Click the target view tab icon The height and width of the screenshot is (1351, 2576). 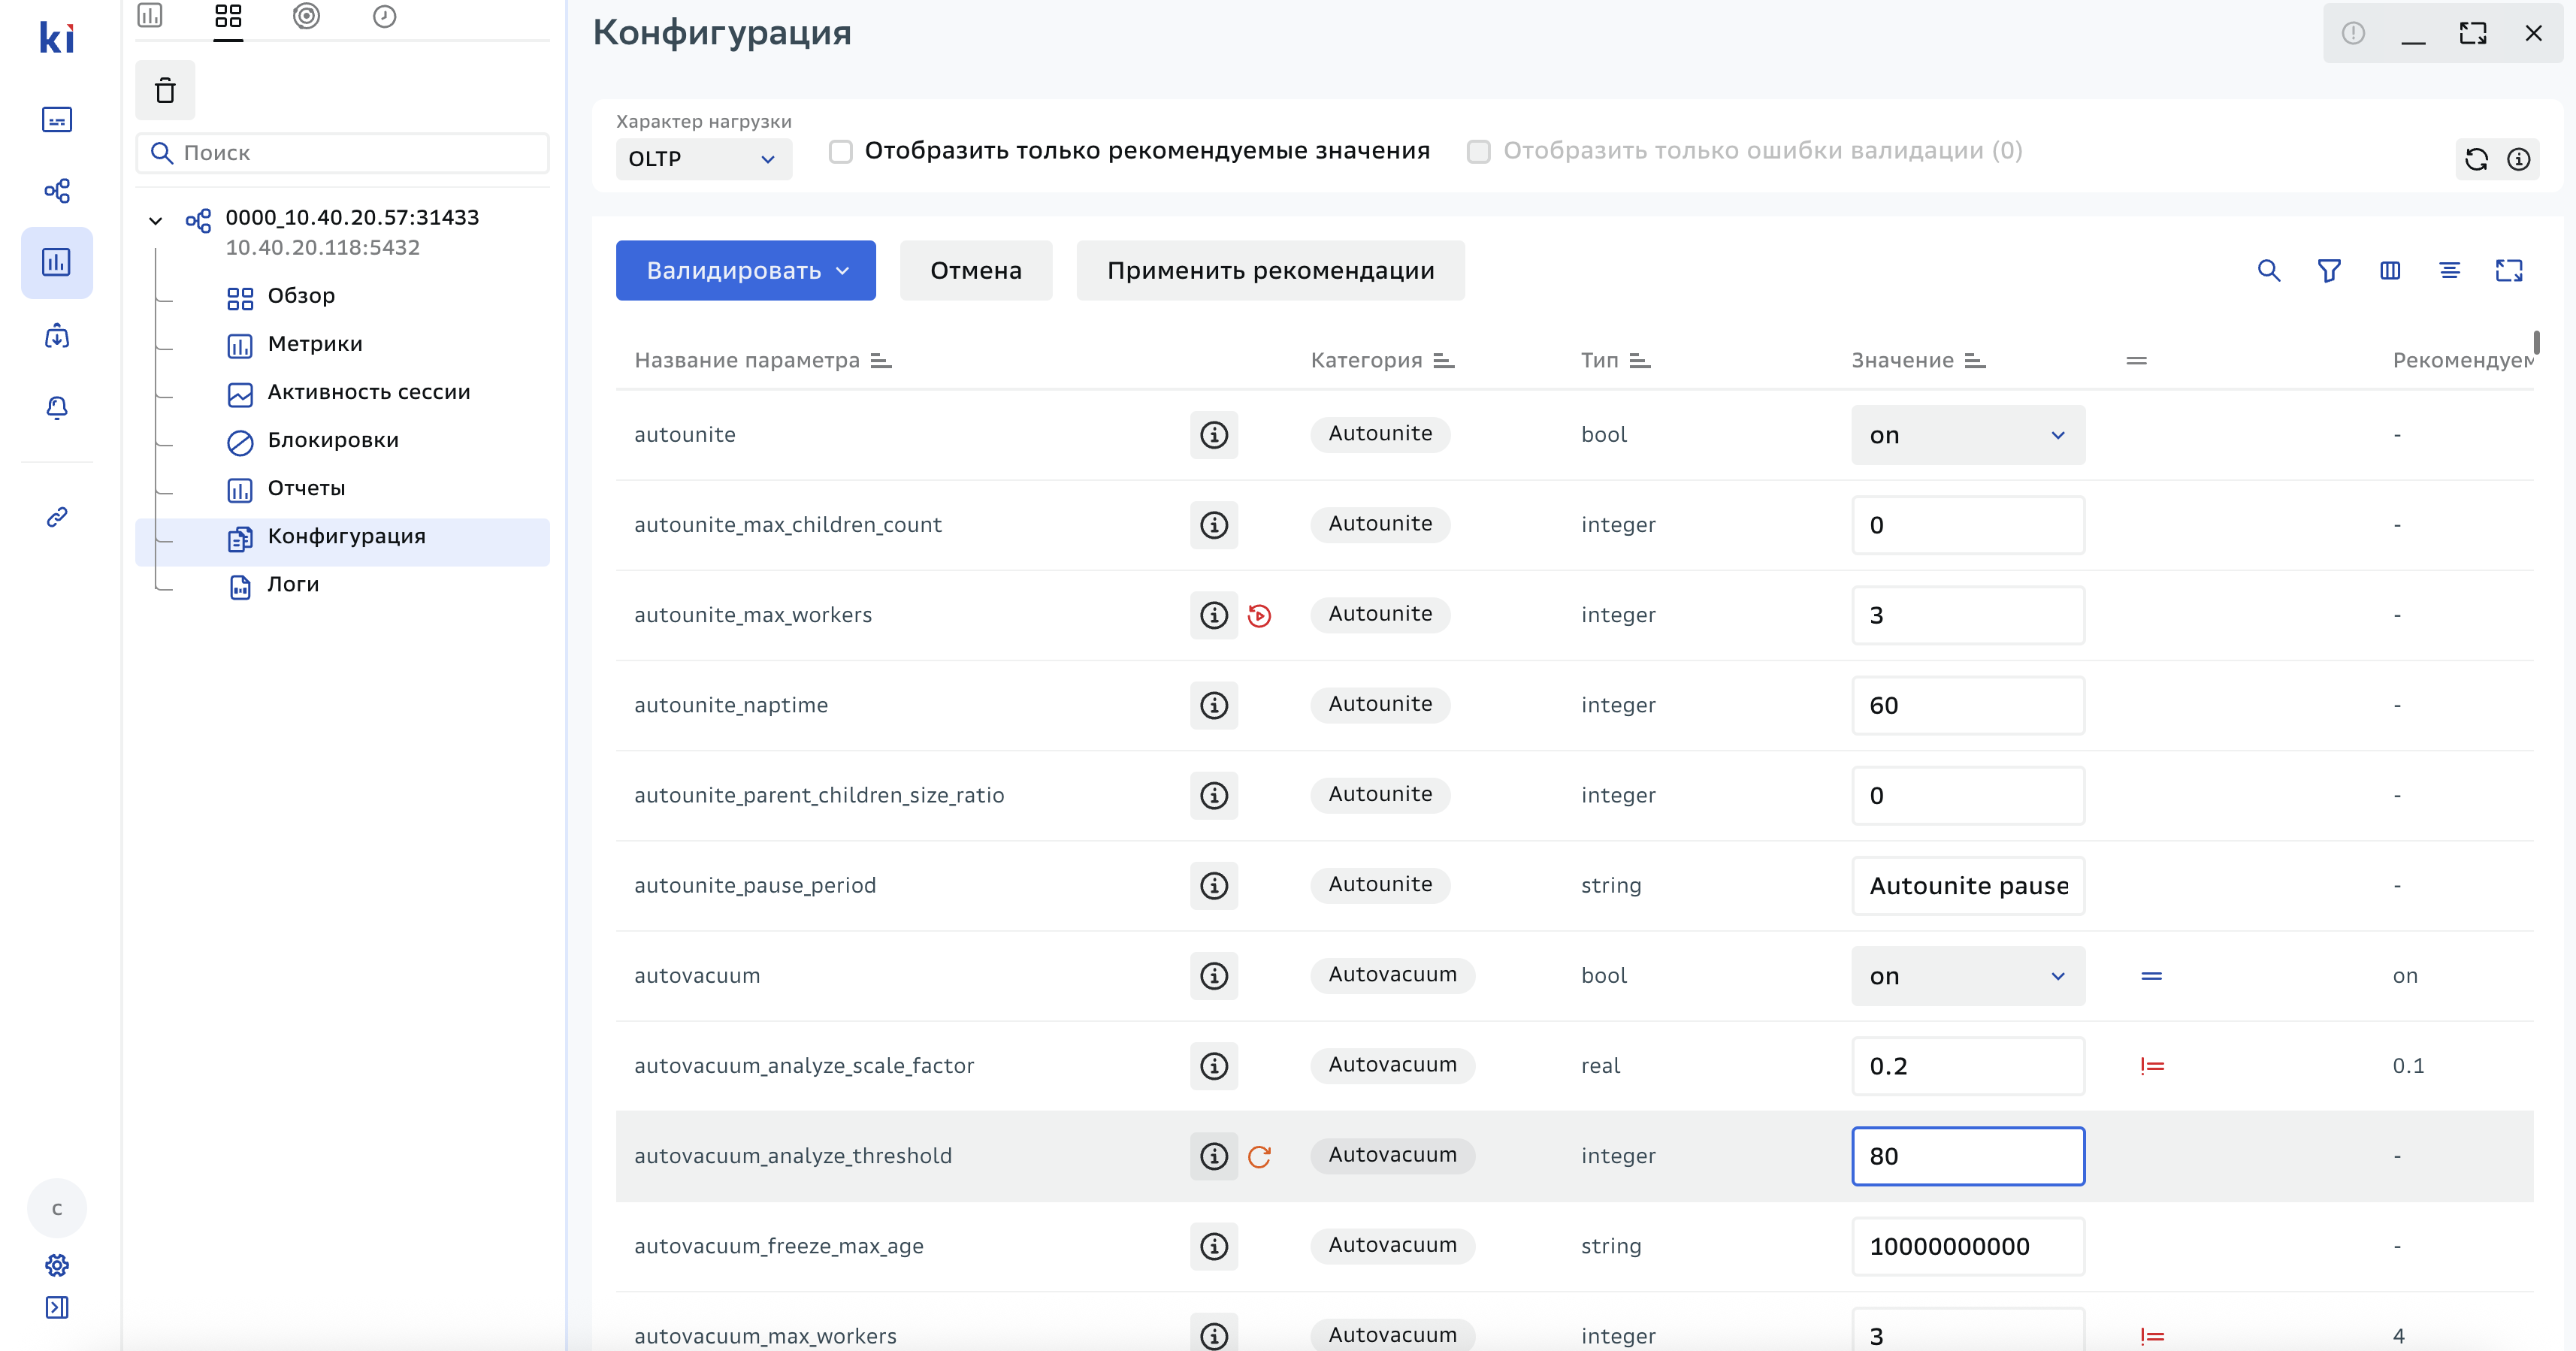(306, 17)
